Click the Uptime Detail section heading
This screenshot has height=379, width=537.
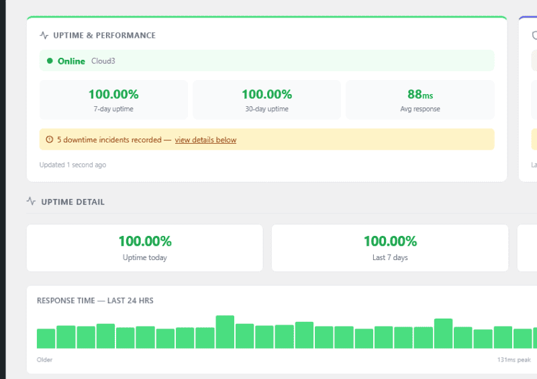click(x=72, y=202)
